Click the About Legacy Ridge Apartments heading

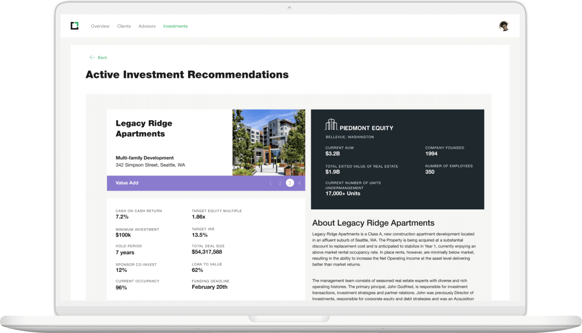click(373, 223)
